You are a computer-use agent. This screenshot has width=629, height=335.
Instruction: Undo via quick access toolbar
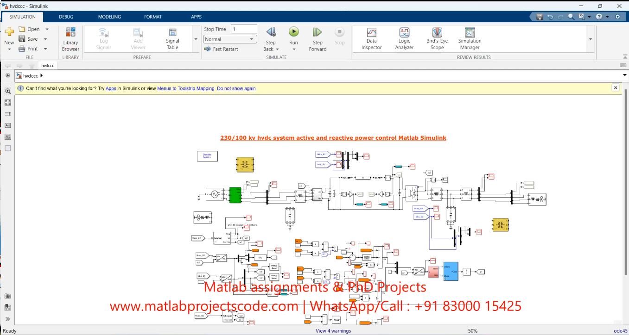(550, 17)
